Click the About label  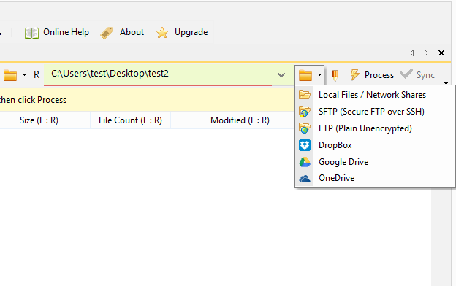point(132,32)
